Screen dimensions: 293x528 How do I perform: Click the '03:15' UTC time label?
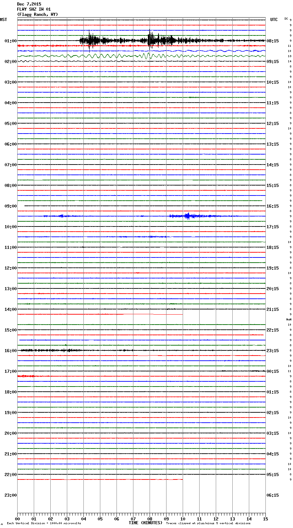(x=273, y=433)
